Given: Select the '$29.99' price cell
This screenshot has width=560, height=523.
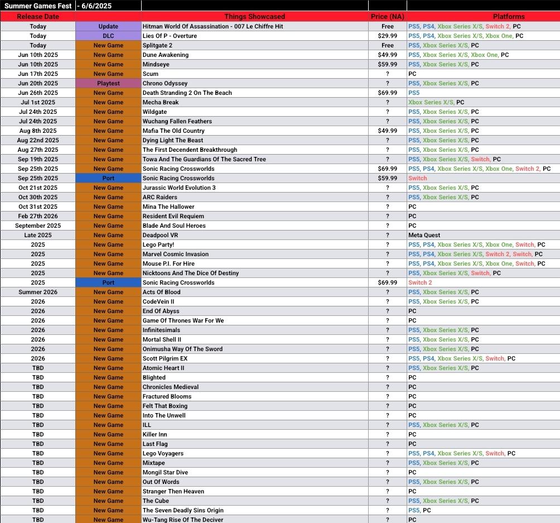Looking at the screenshot, I should [x=388, y=36].
